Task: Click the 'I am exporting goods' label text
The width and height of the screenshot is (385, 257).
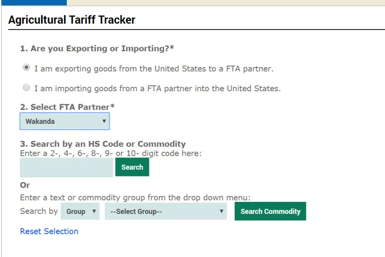Action: [x=154, y=68]
